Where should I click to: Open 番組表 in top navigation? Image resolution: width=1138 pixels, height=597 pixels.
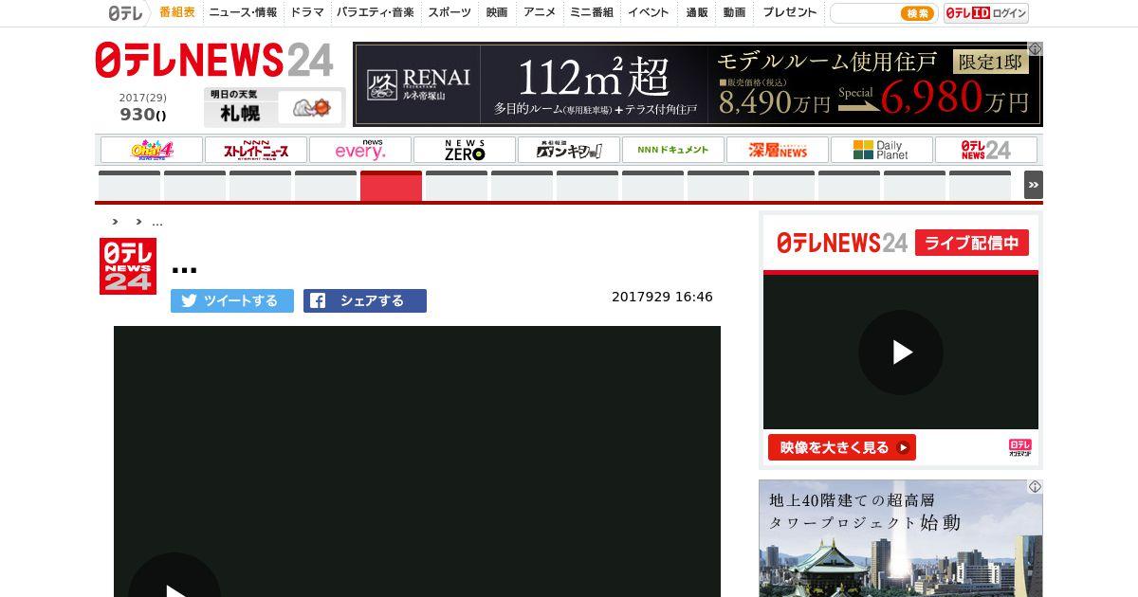click(177, 12)
